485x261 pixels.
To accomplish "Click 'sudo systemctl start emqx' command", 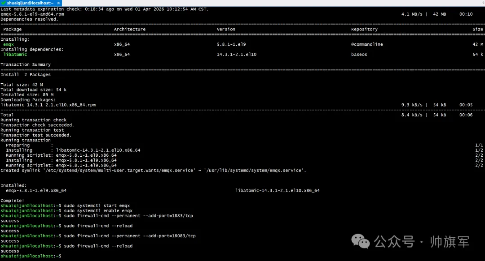I will [97, 206].
